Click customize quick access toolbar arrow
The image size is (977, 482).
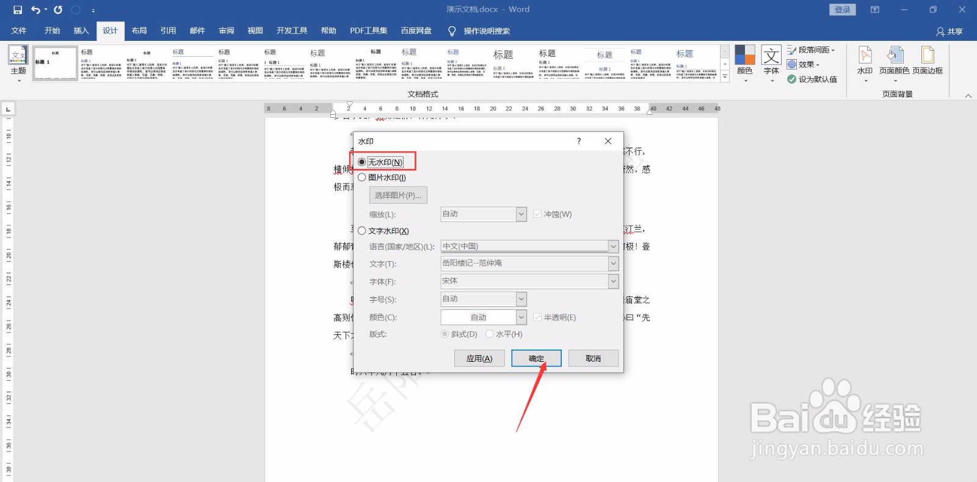pos(93,10)
